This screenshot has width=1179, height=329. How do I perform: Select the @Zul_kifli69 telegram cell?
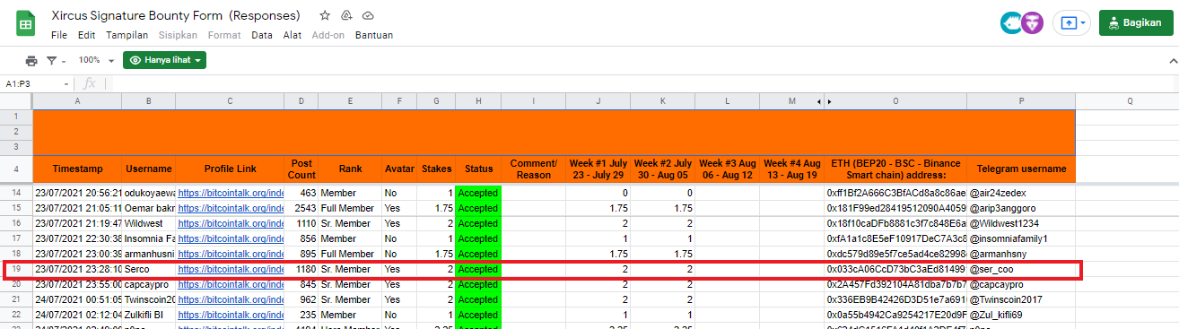tap(1021, 315)
